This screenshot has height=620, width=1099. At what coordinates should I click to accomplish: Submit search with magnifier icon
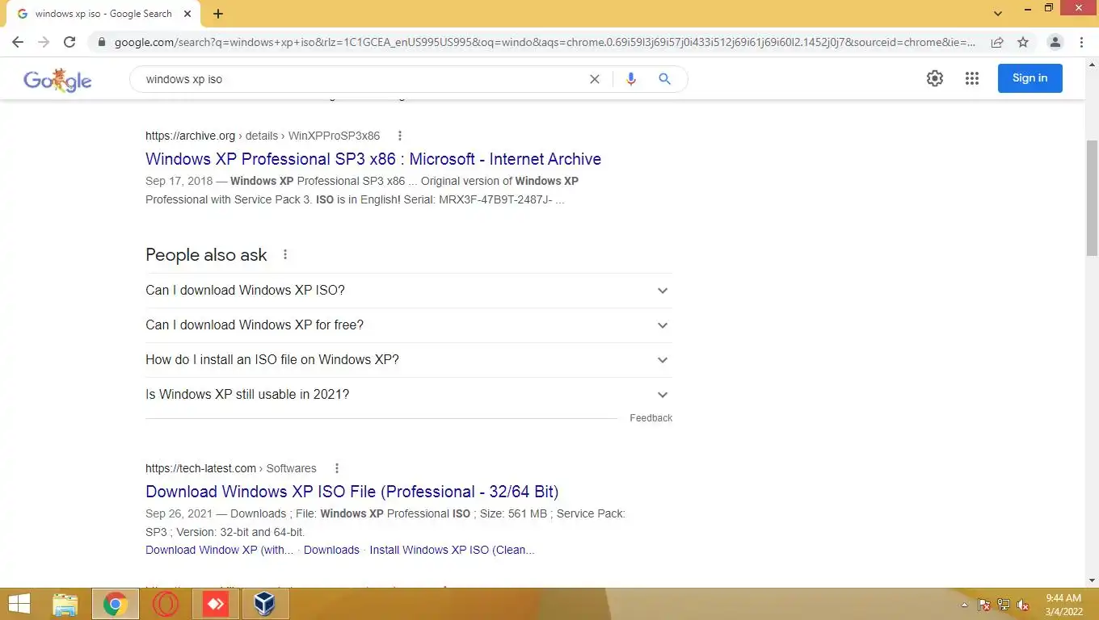coord(664,79)
